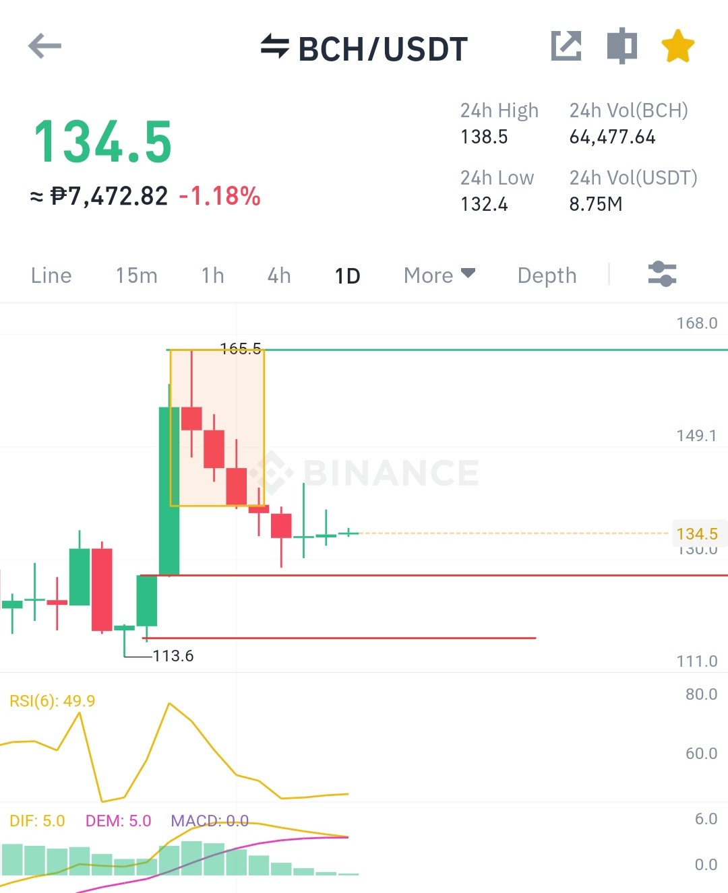Expand the More timeframe dropdown
Image resolution: width=728 pixels, height=893 pixels.
click(439, 275)
